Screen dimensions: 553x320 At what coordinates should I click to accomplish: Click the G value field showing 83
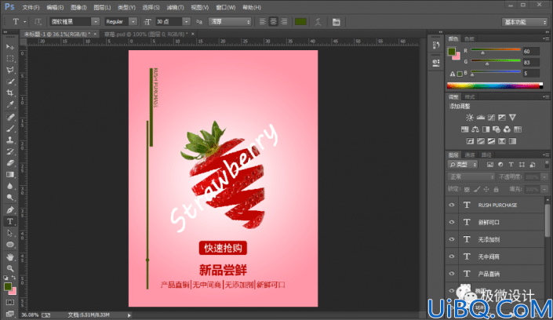pos(531,63)
